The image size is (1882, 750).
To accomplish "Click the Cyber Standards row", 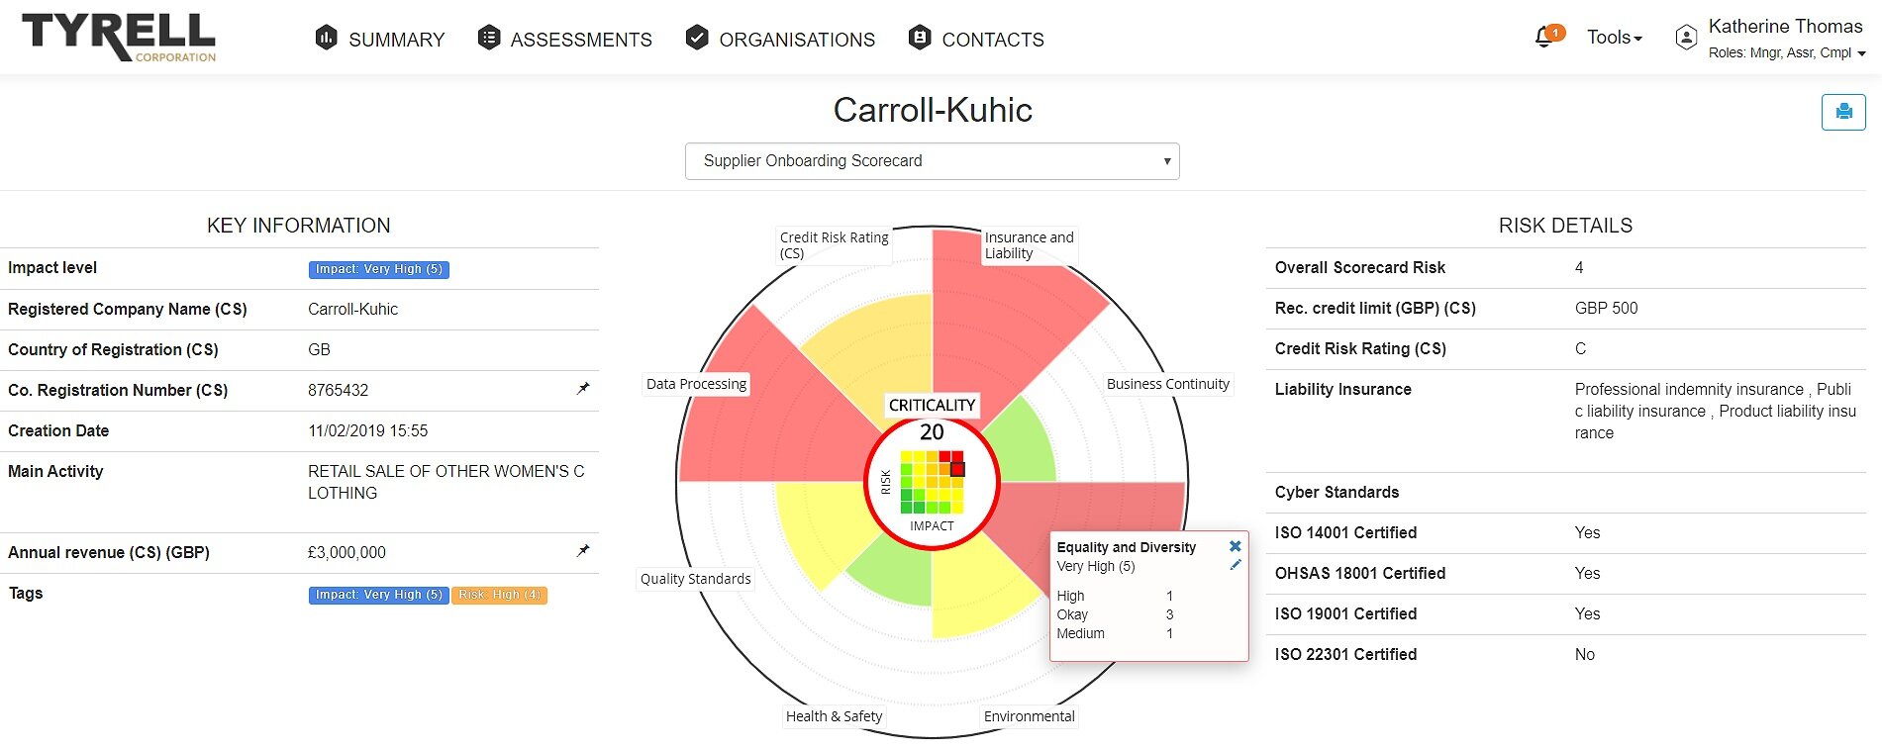I will [1565, 492].
